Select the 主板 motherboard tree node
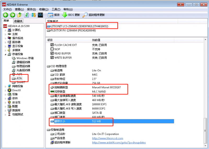The width and height of the screenshot is (209, 149). (x=13, y=34)
